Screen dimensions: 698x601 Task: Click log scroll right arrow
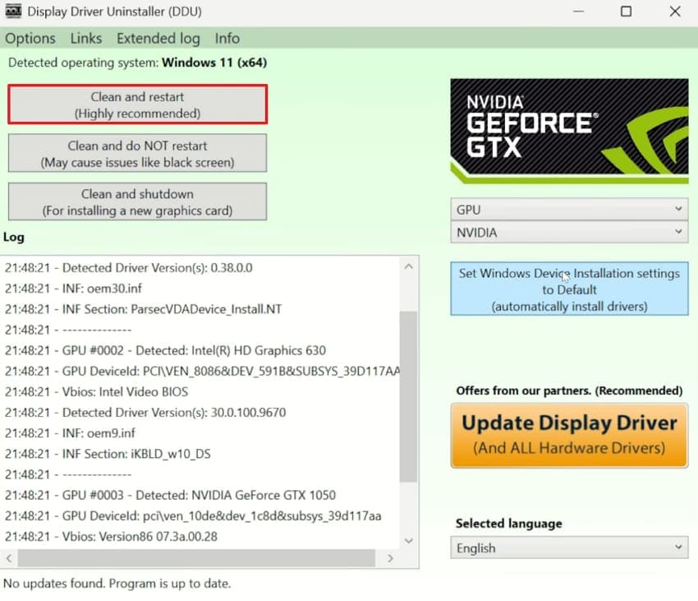tap(390, 557)
